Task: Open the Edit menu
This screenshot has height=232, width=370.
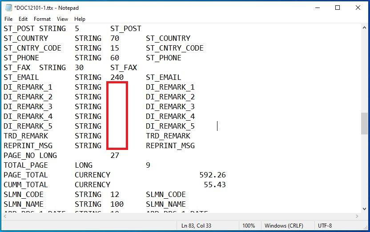Action: (x=23, y=19)
